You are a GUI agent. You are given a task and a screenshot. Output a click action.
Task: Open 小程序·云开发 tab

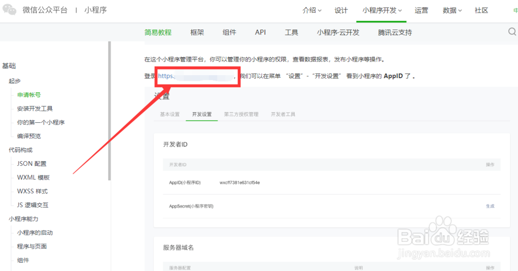(x=338, y=33)
